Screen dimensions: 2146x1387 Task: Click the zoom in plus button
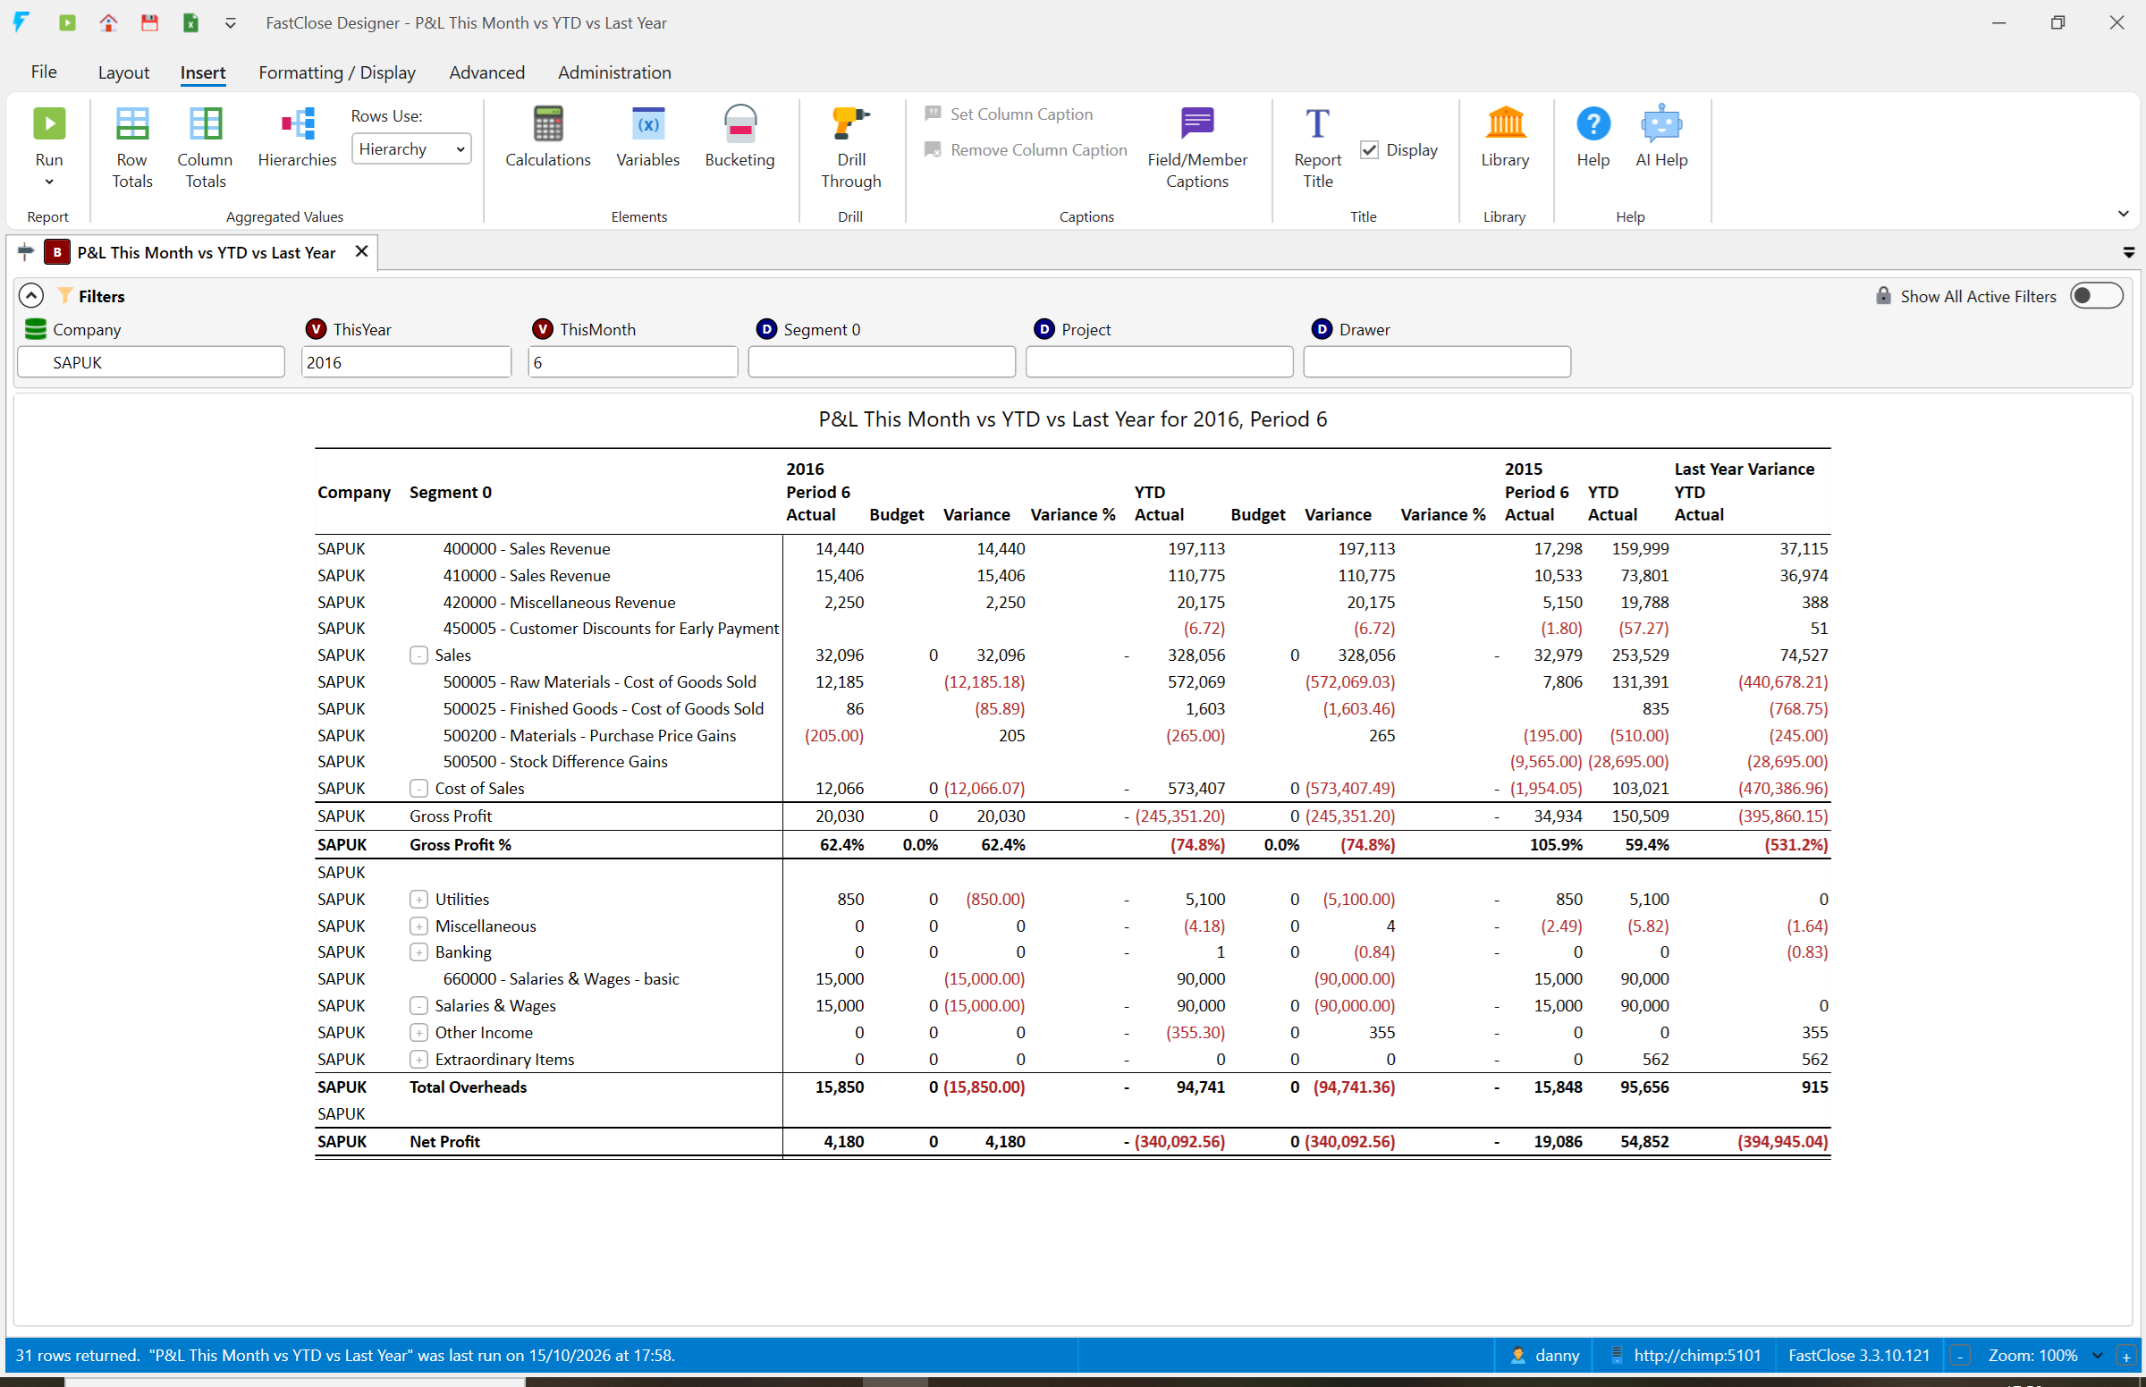[2125, 1356]
